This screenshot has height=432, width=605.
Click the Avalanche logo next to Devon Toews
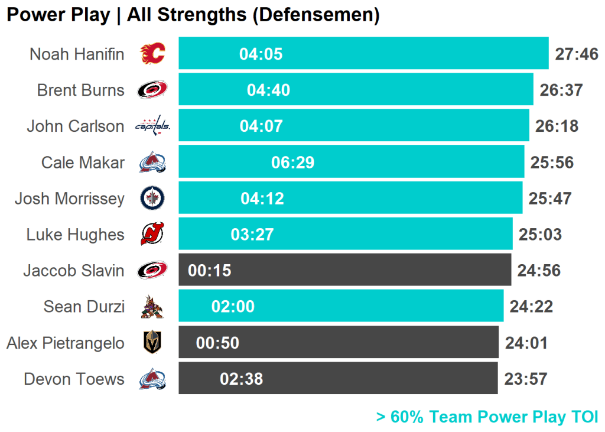152,379
